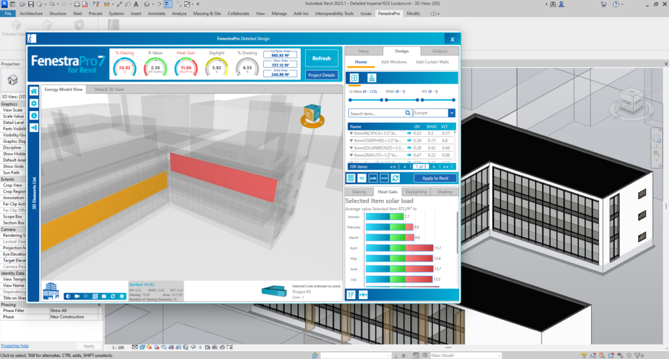Go to next page of glazing list
This screenshot has height=359, width=669.
434,166
